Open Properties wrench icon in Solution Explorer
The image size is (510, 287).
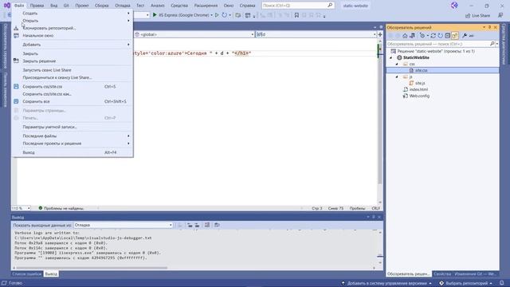[465, 35]
